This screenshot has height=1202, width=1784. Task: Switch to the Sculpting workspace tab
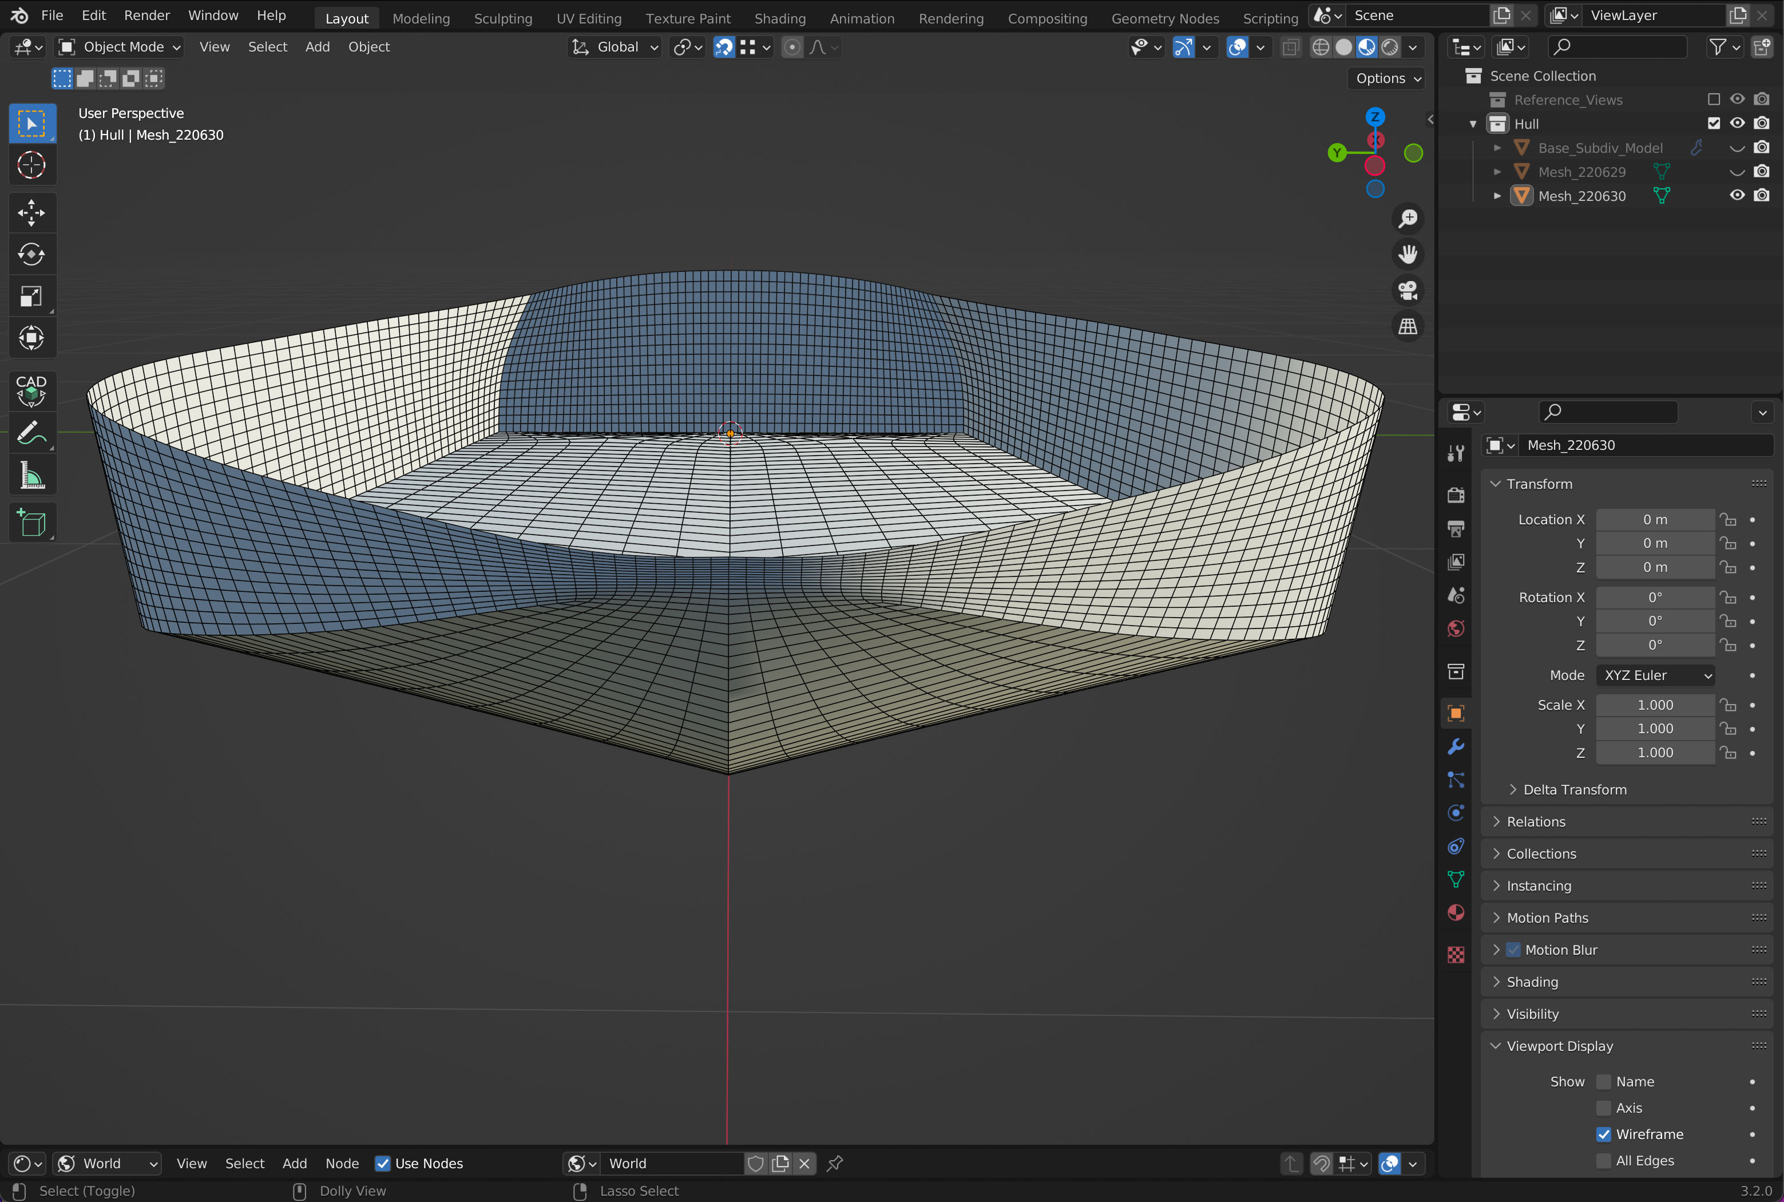[x=503, y=18]
